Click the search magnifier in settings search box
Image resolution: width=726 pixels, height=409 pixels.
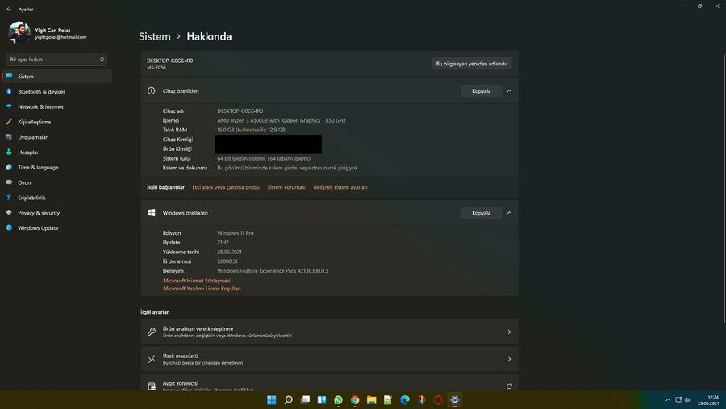[x=102, y=59]
